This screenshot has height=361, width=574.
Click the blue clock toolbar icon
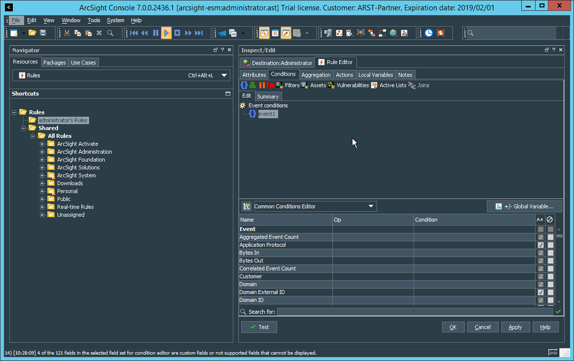coord(429,33)
